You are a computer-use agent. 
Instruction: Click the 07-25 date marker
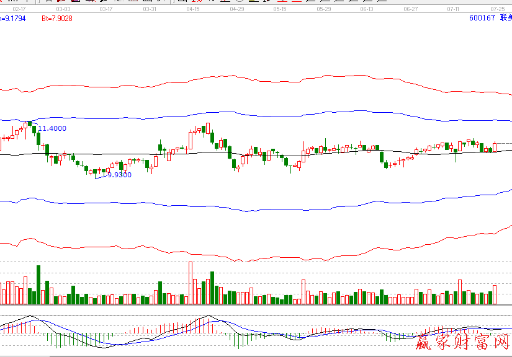pyautogui.click(x=497, y=9)
